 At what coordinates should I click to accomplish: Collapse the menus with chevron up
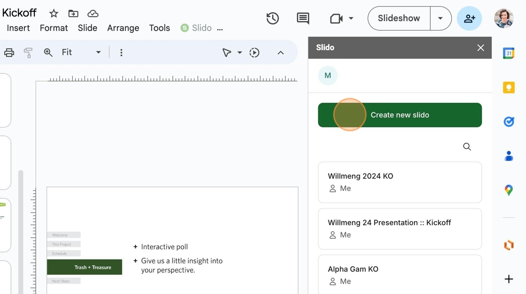point(281,53)
